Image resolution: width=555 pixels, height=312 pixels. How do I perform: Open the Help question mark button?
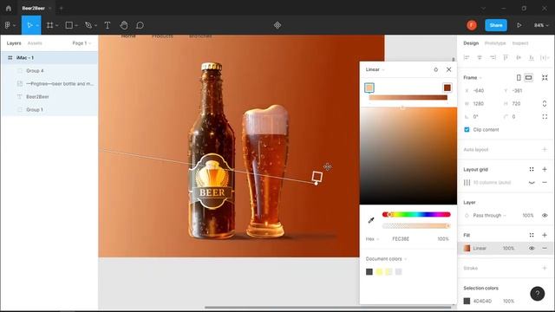tap(538, 293)
